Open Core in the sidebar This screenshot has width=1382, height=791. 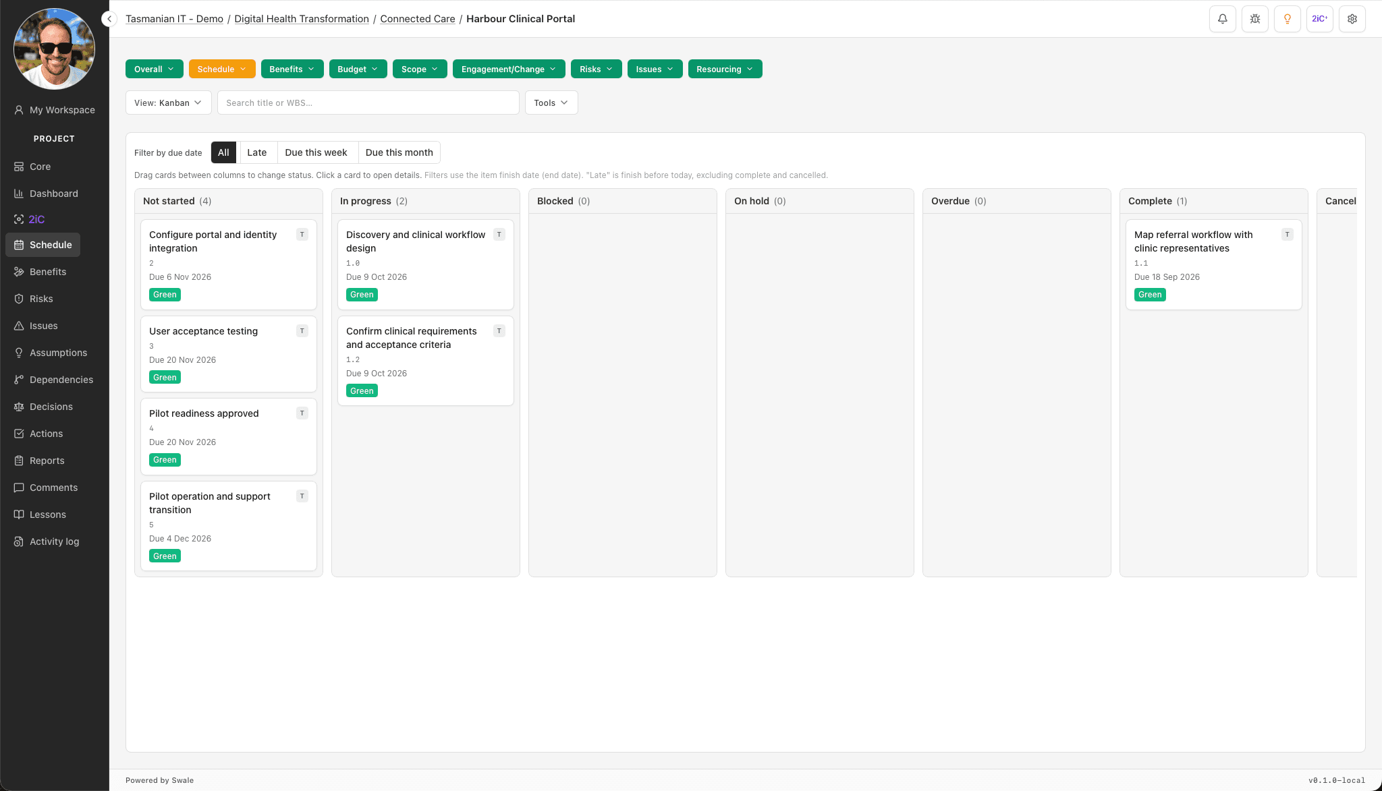pos(32,167)
